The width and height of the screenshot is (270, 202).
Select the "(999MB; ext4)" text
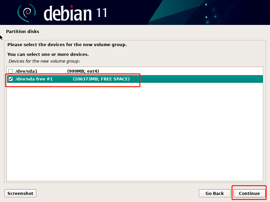83,71
